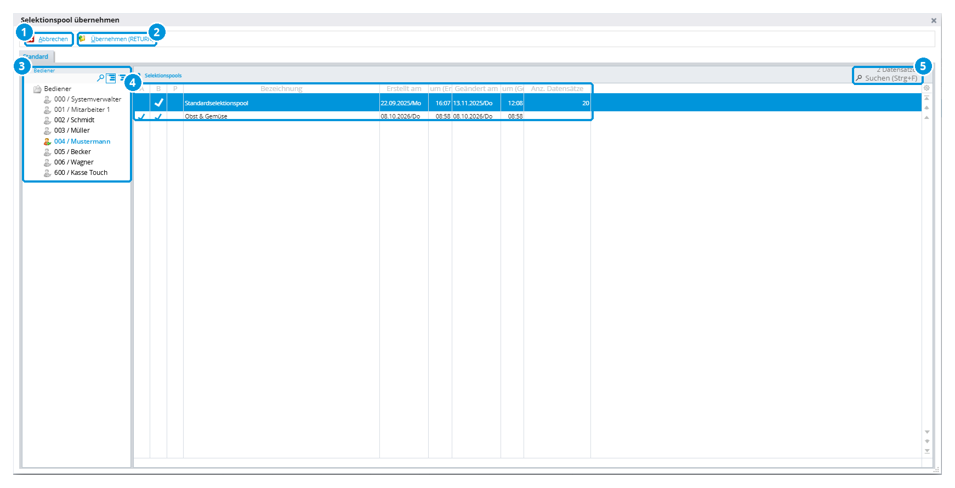Open the search magnifier in Bediener panel

coord(100,78)
